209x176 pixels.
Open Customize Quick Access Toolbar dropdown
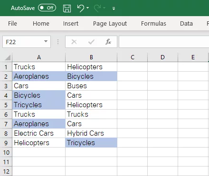pyautogui.click(x=114, y=9)
